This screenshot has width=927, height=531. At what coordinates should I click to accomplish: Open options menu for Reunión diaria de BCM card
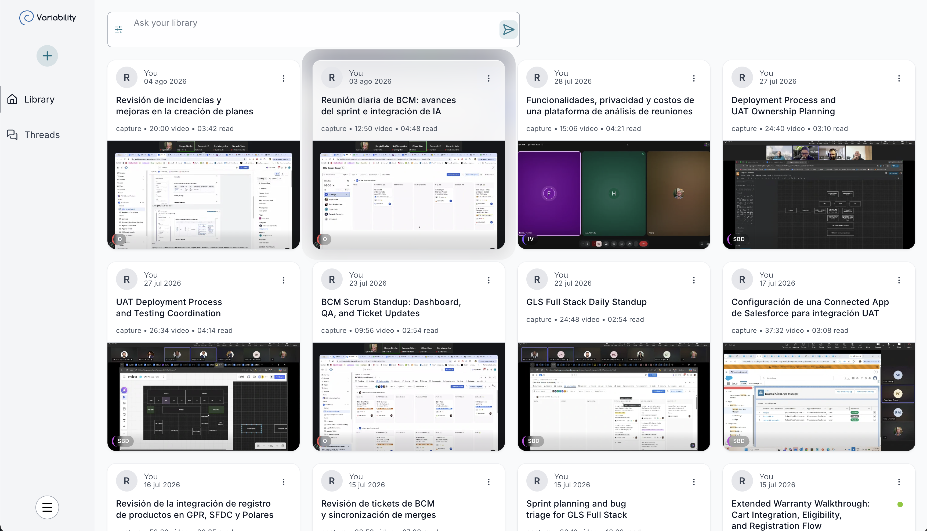click(x=489, y=78)
